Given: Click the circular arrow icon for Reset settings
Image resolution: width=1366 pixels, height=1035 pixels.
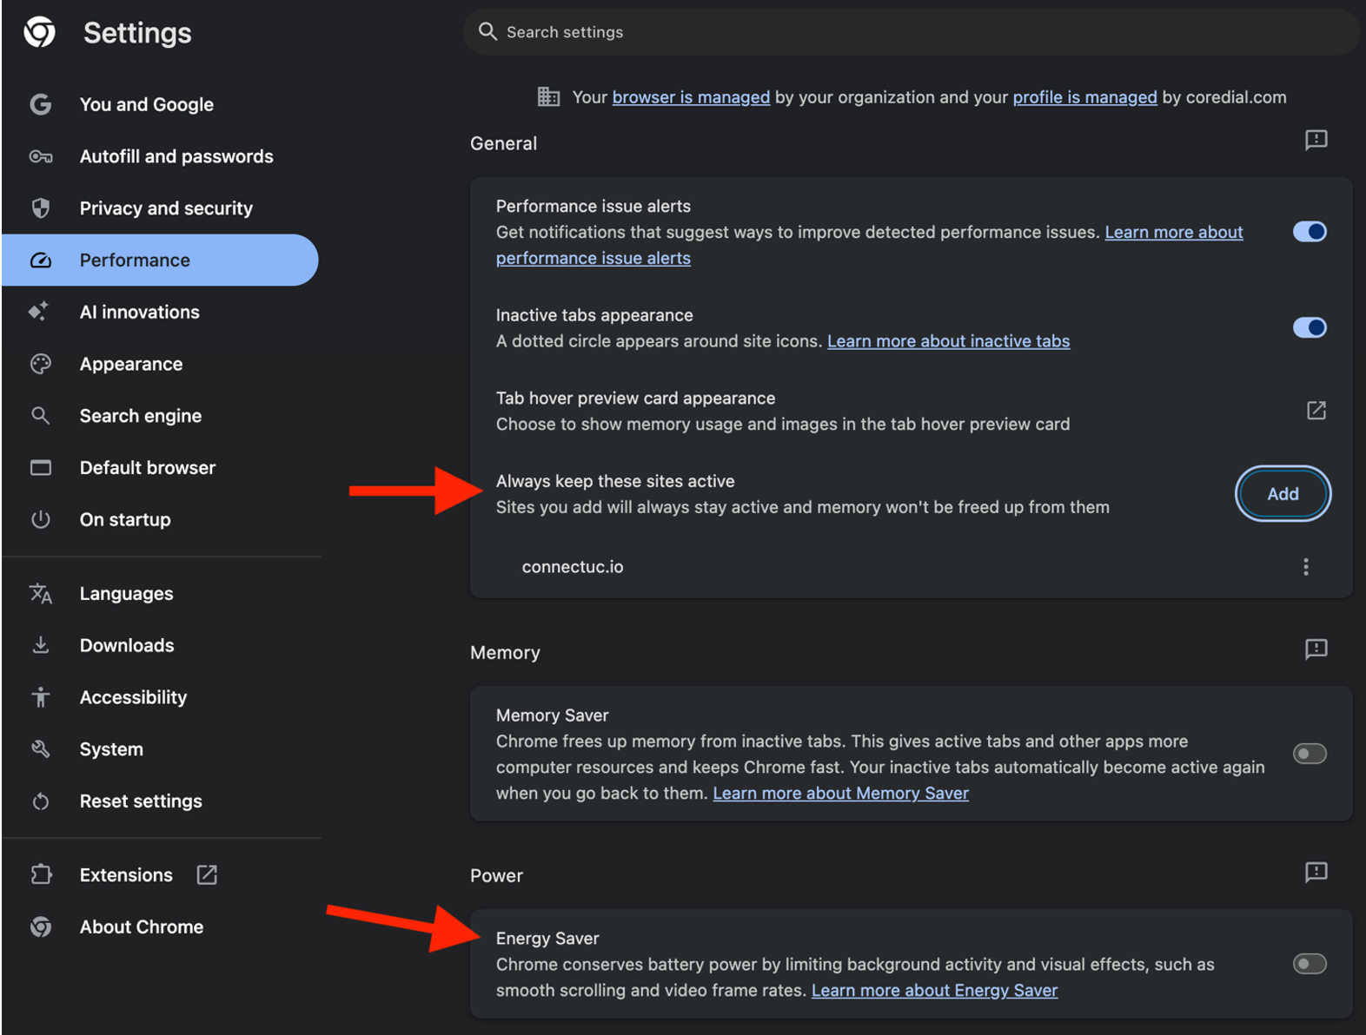Looking at the screenshot, I should 40,801.
